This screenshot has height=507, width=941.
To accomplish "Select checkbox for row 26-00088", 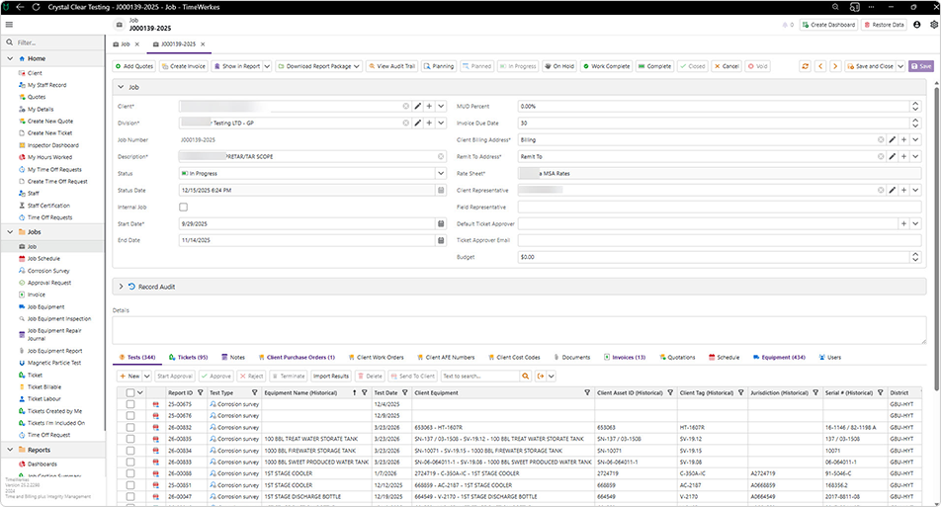I will coord(130,473).
